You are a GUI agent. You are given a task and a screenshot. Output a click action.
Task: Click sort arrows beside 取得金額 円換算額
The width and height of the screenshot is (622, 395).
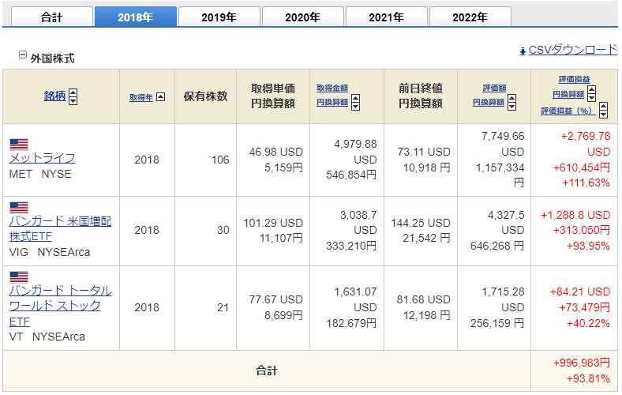[356, 103]
